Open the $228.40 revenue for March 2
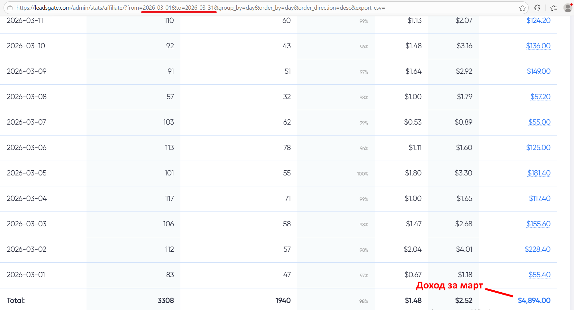574x310 pixels. tap(537, 249)
